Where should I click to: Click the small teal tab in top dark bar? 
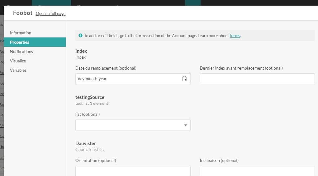coord(193,2)
